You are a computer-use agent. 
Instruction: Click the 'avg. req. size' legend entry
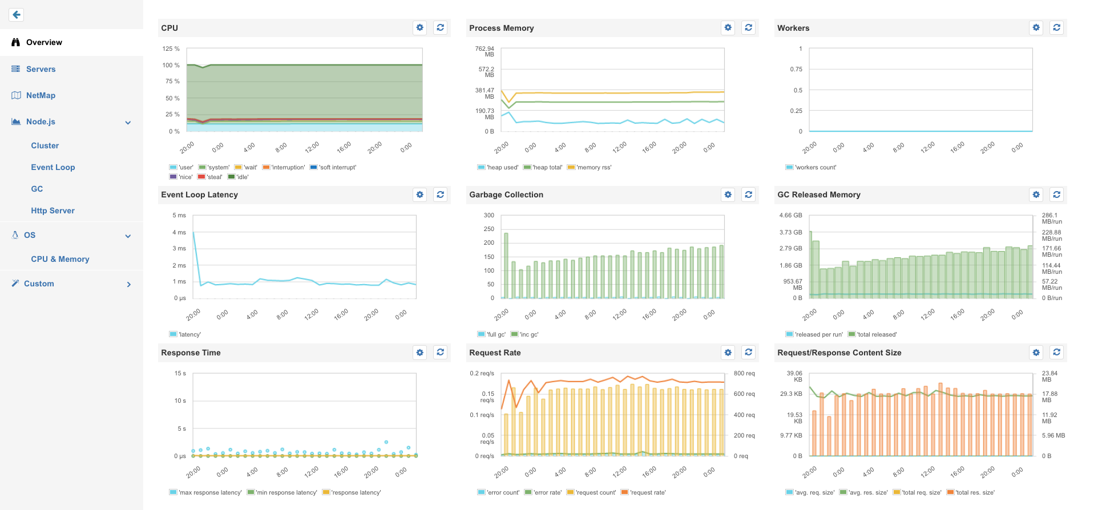coord(810,492)
